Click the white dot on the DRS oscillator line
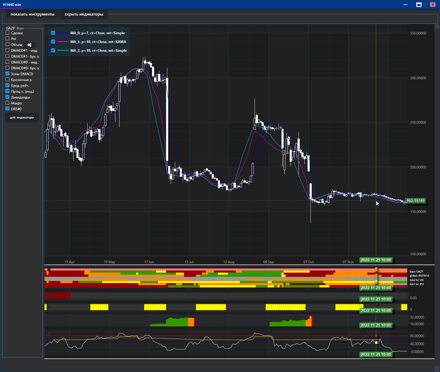 (x=376, y=342)
